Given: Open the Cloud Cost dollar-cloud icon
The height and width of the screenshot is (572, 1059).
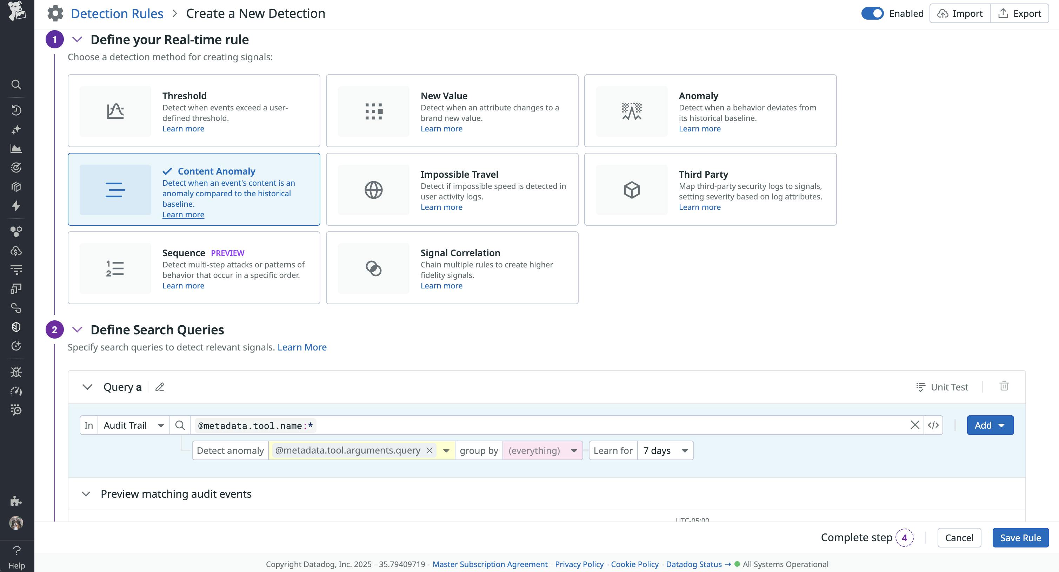Looking at the screenshot, I should click(16, 251).
